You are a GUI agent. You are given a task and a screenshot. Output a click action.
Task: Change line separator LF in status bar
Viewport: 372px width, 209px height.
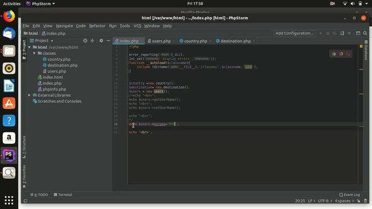point(312,201)
